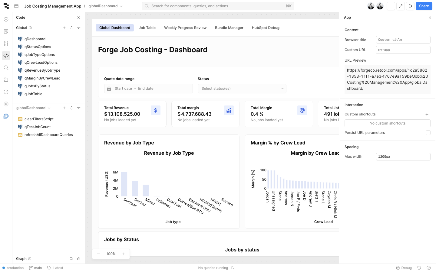The height and width of the screenshot is (272, 436).
Task: Click the Share button
Action: pos(424,6)
